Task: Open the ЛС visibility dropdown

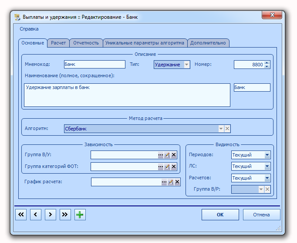Action: point(267,166)
